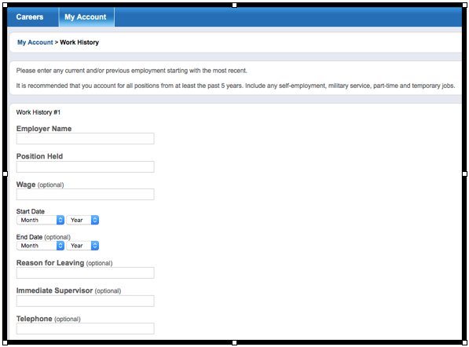469x347 pixels.
Task: Focus the Position Held input box
Action: click(x=86, y=166)
